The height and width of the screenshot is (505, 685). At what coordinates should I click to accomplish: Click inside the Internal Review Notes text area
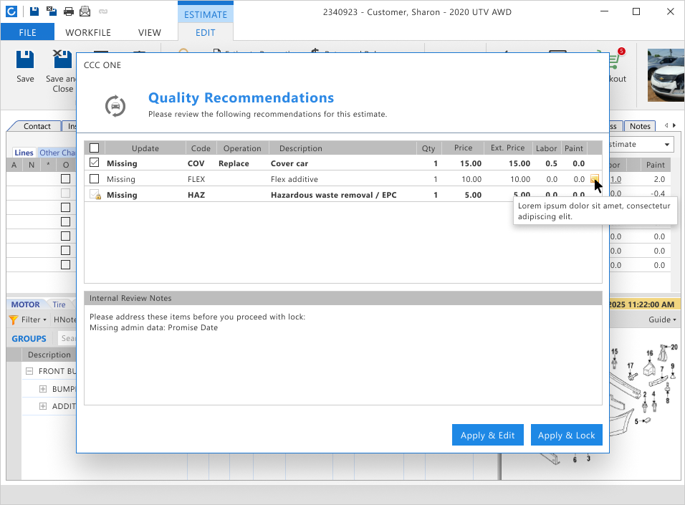343,355
